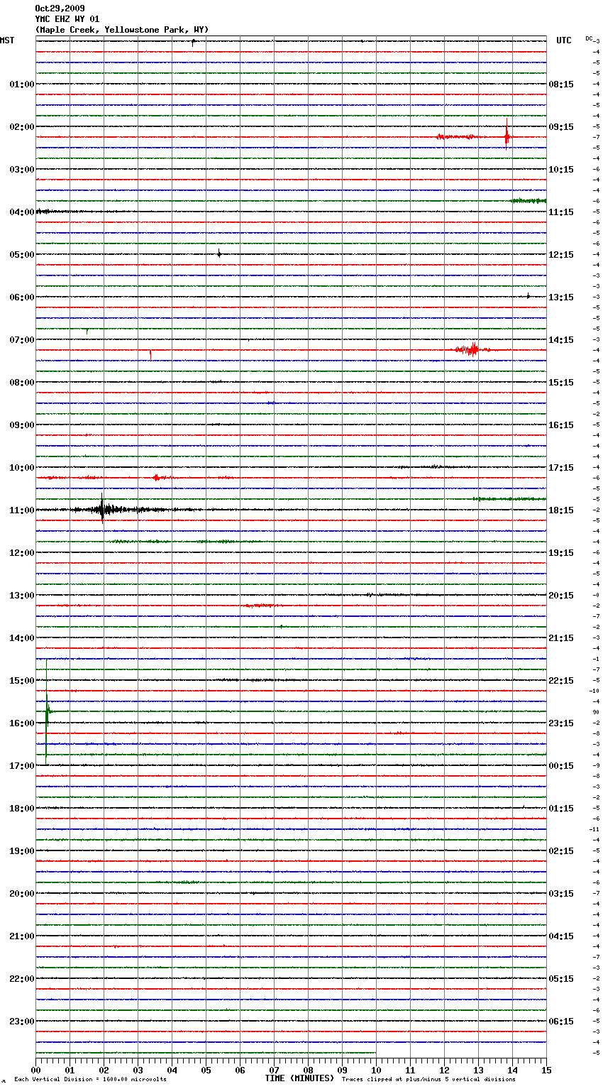
Task: Click the '09:15' UTC time label
Action: click(561, 126)
